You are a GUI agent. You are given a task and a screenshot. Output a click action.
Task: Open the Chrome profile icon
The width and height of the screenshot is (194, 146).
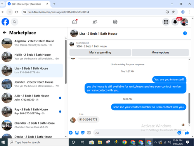pos(183,12)
